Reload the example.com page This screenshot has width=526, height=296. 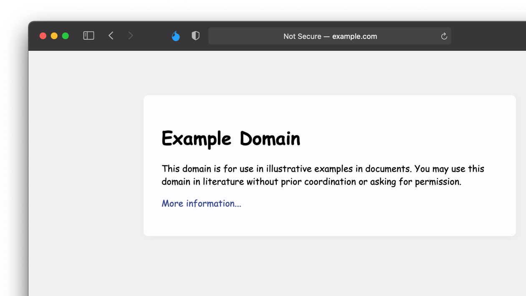[444, 36]
